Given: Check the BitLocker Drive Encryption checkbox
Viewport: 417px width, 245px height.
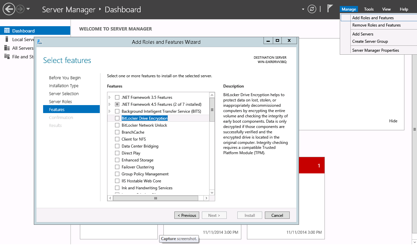Looking at the screenshot, I should 117,118.
